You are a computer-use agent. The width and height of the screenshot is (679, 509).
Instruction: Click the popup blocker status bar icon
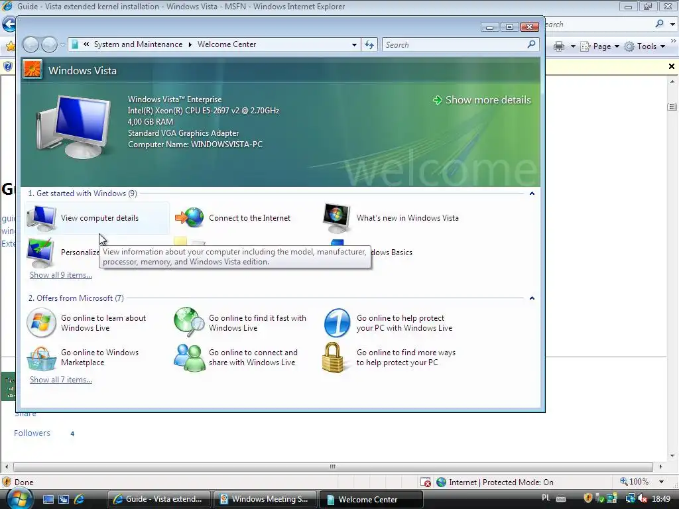point(426,482)
